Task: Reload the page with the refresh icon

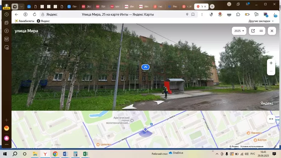Action: point(34,15)
